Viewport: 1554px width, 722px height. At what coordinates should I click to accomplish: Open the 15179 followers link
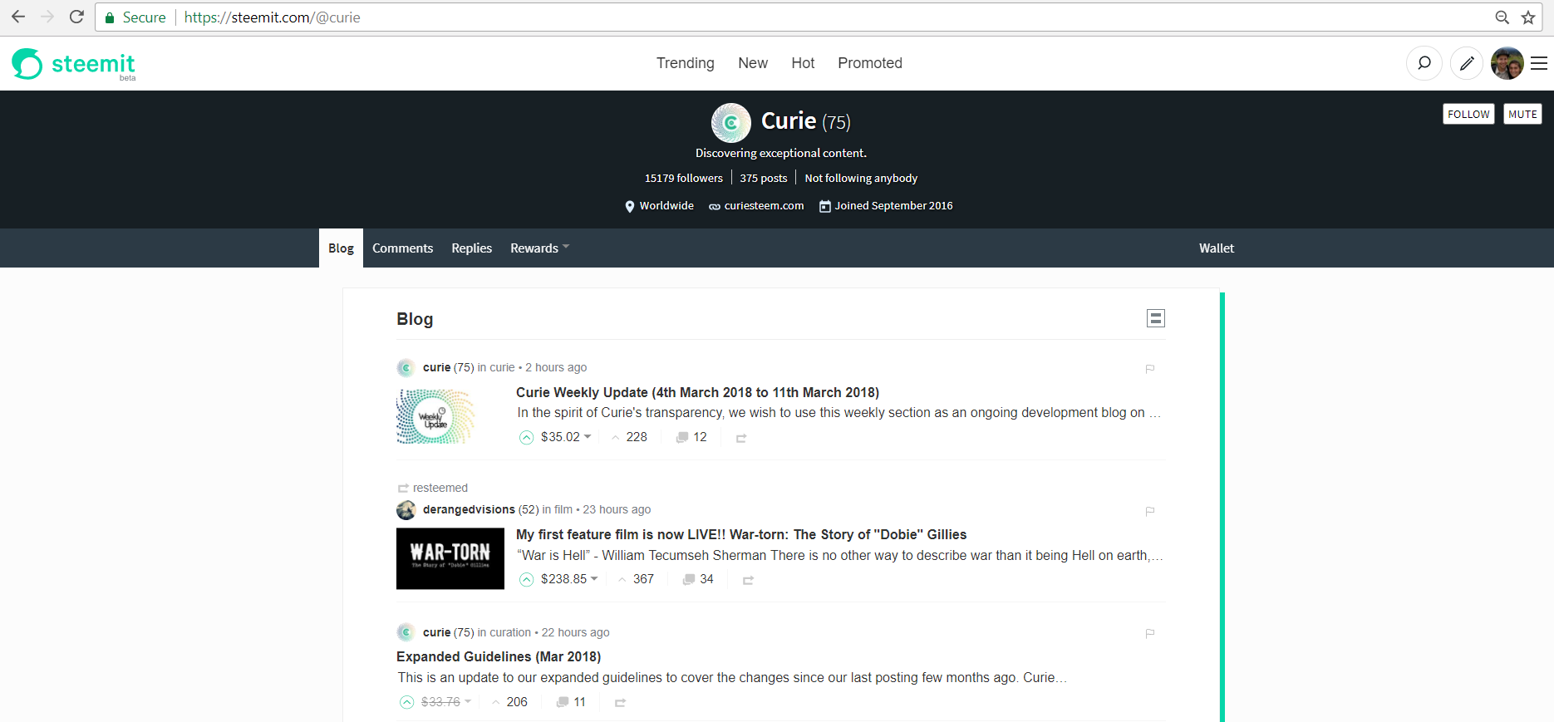click(x=684, y=178)
